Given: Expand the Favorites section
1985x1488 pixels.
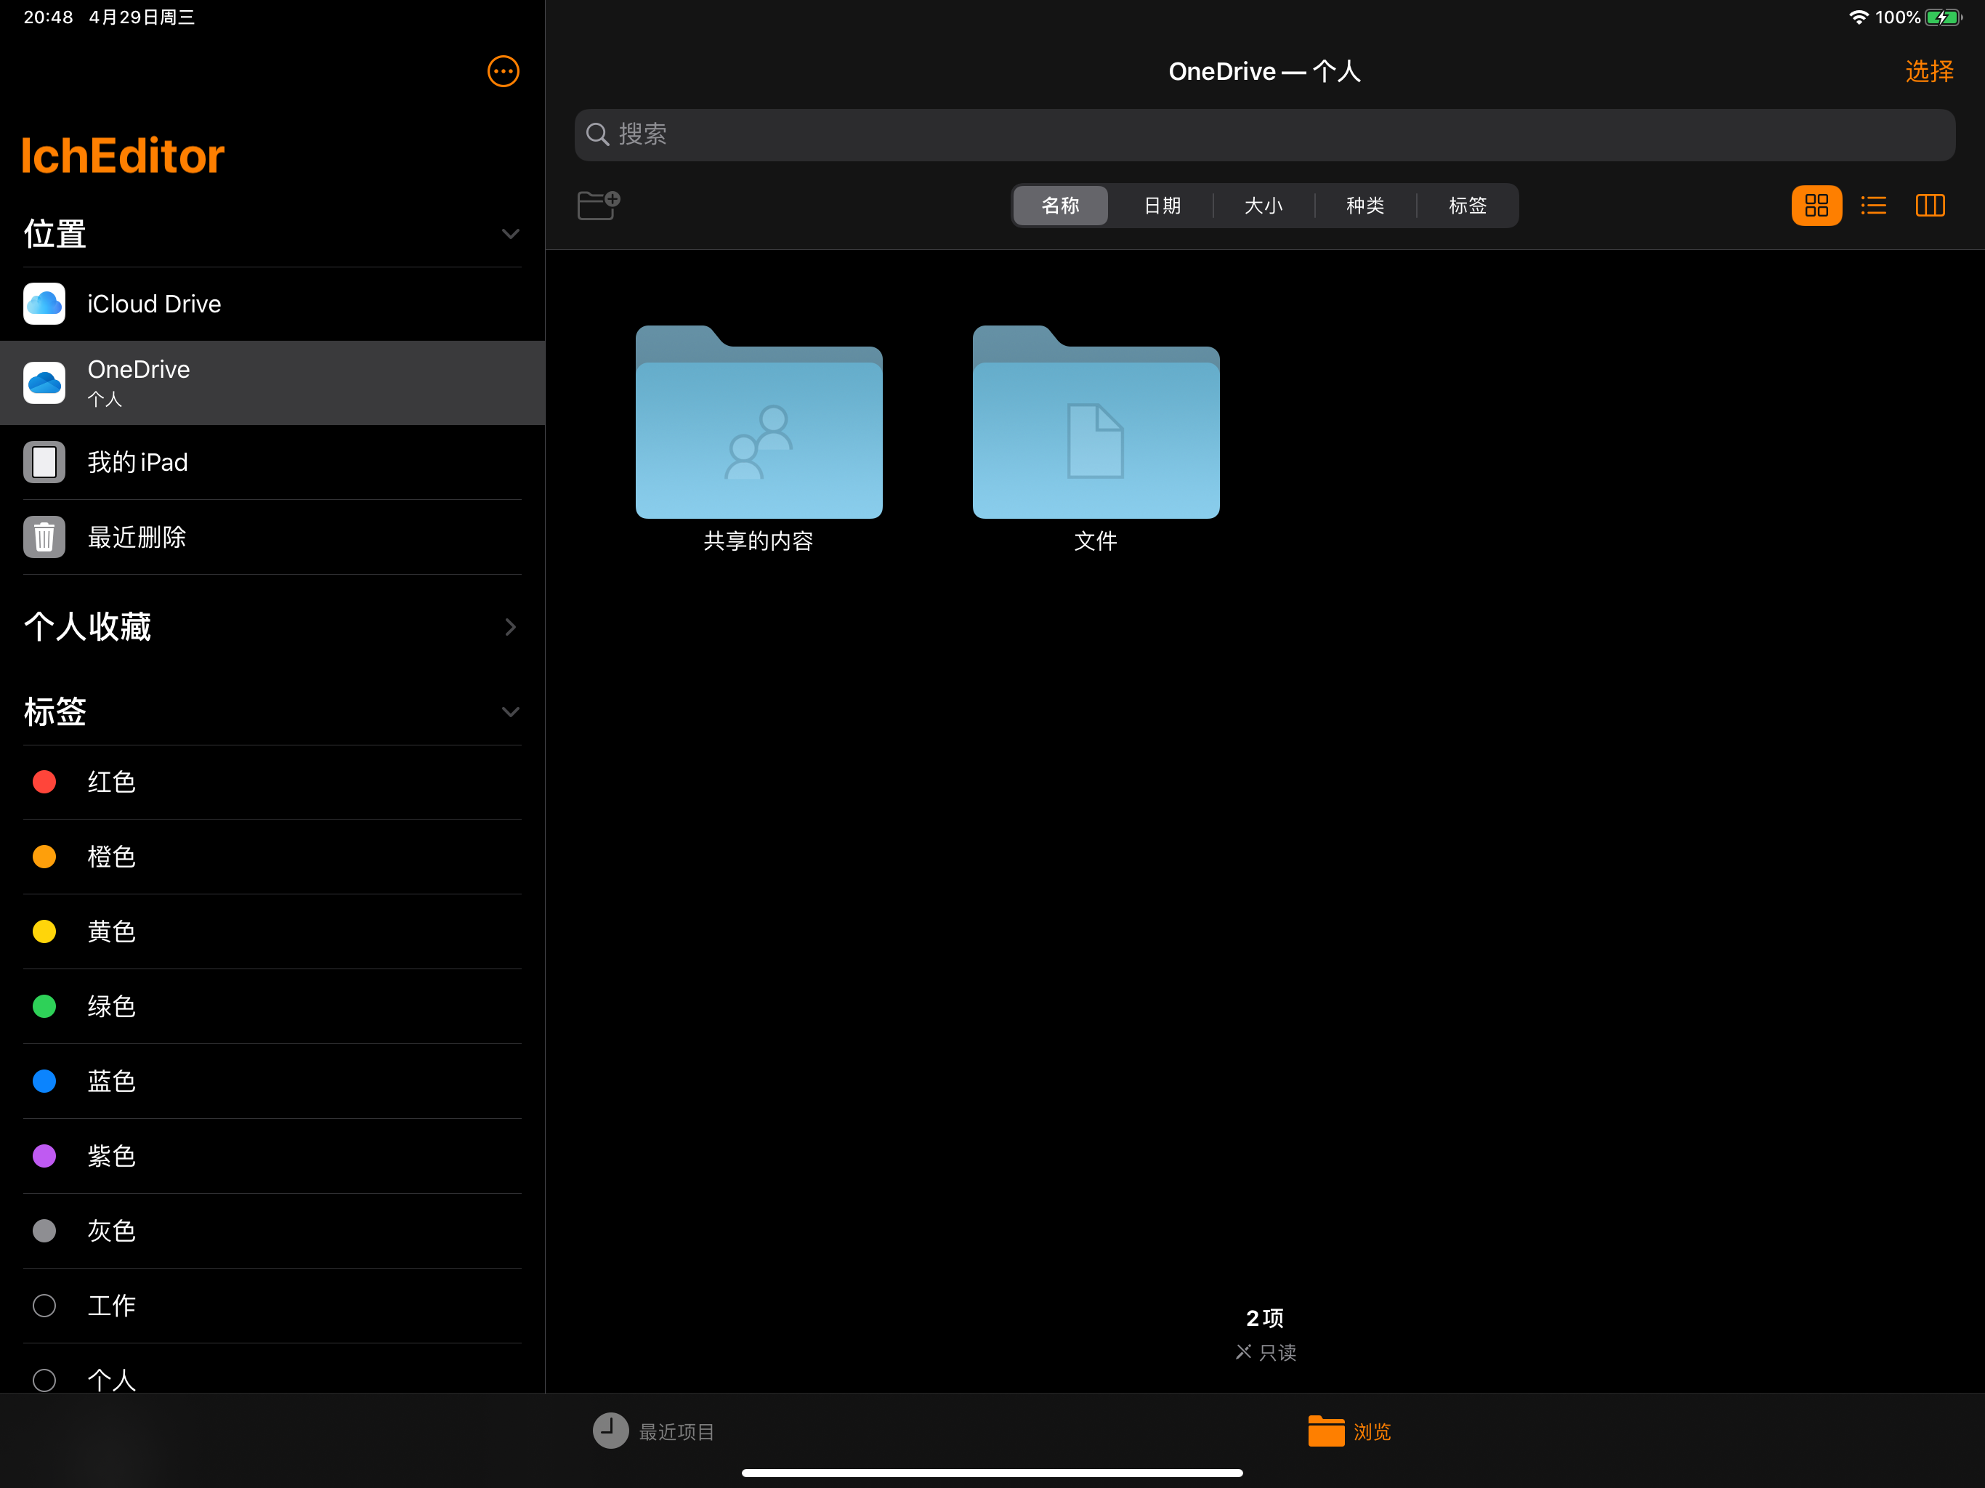Looking at the screenshot, I should (510, 626).
